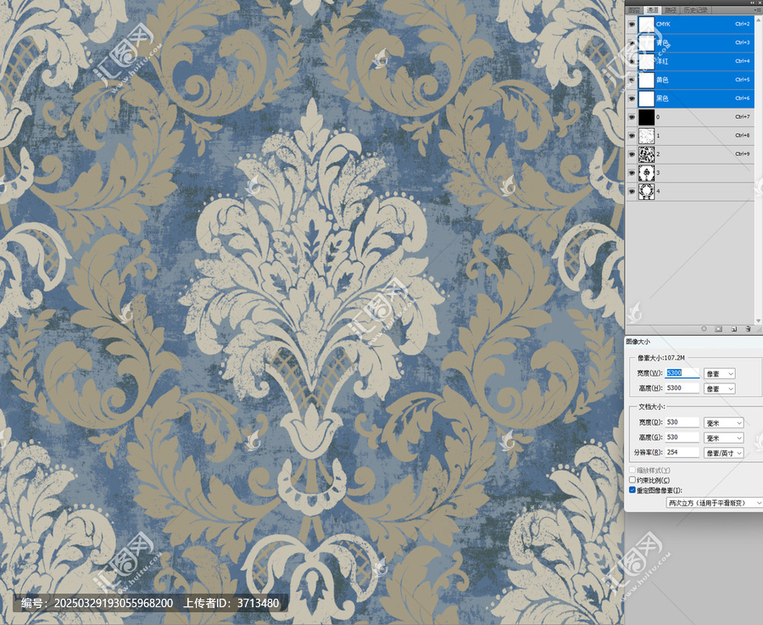This screenshot has width=763, height=625.
Task: Click the 文档大小 section label
Action: point(652,406)
